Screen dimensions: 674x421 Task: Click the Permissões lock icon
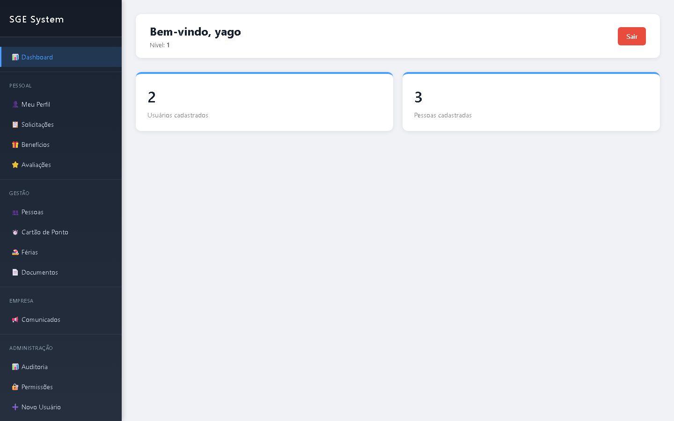(x=15, y=387)
